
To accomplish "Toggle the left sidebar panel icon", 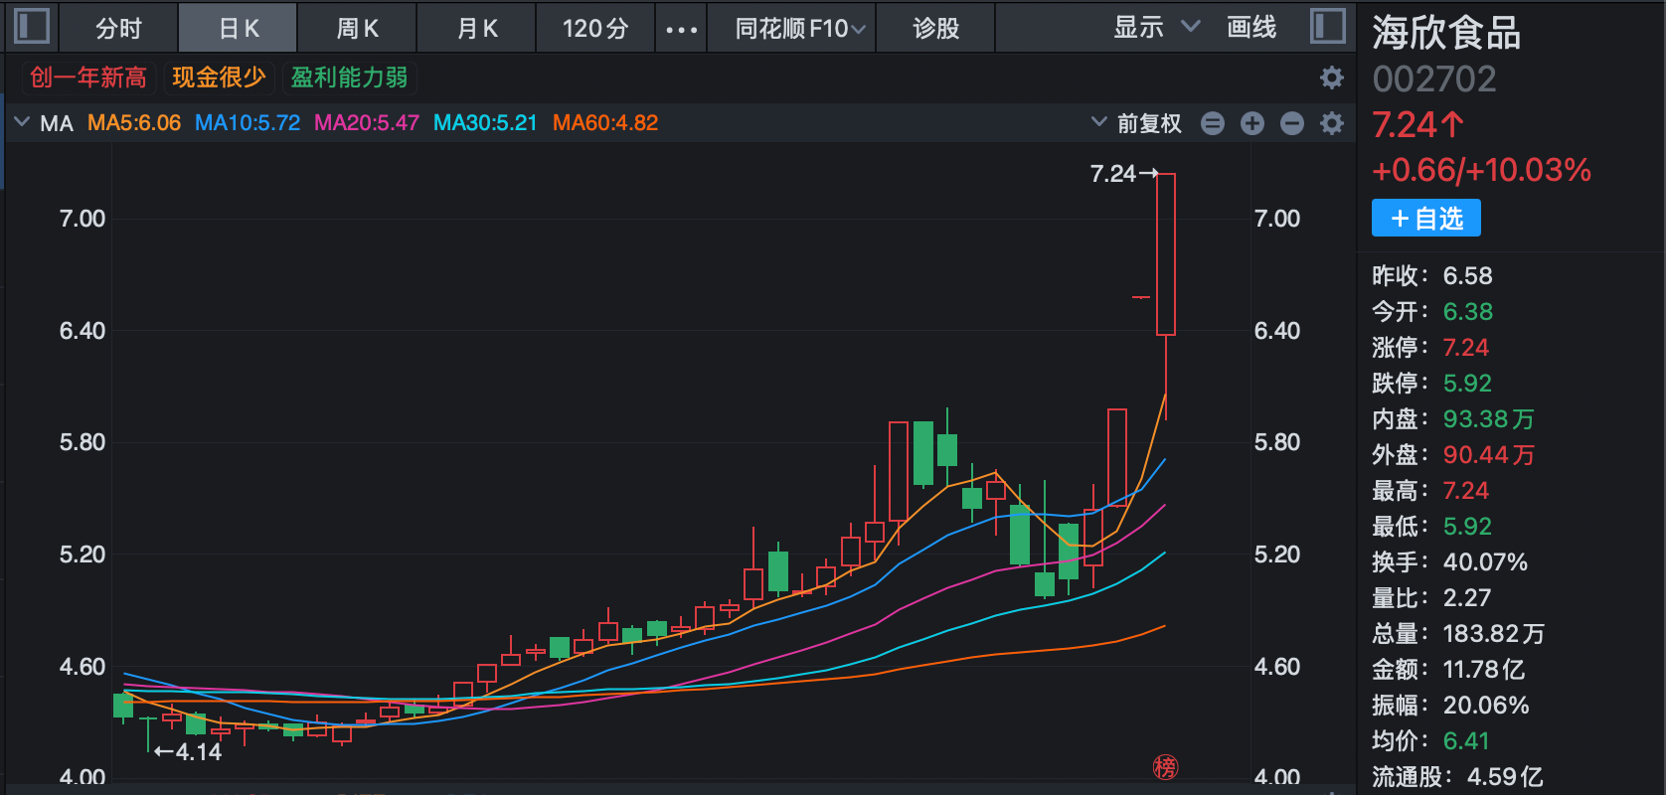I will click(32, 26).
